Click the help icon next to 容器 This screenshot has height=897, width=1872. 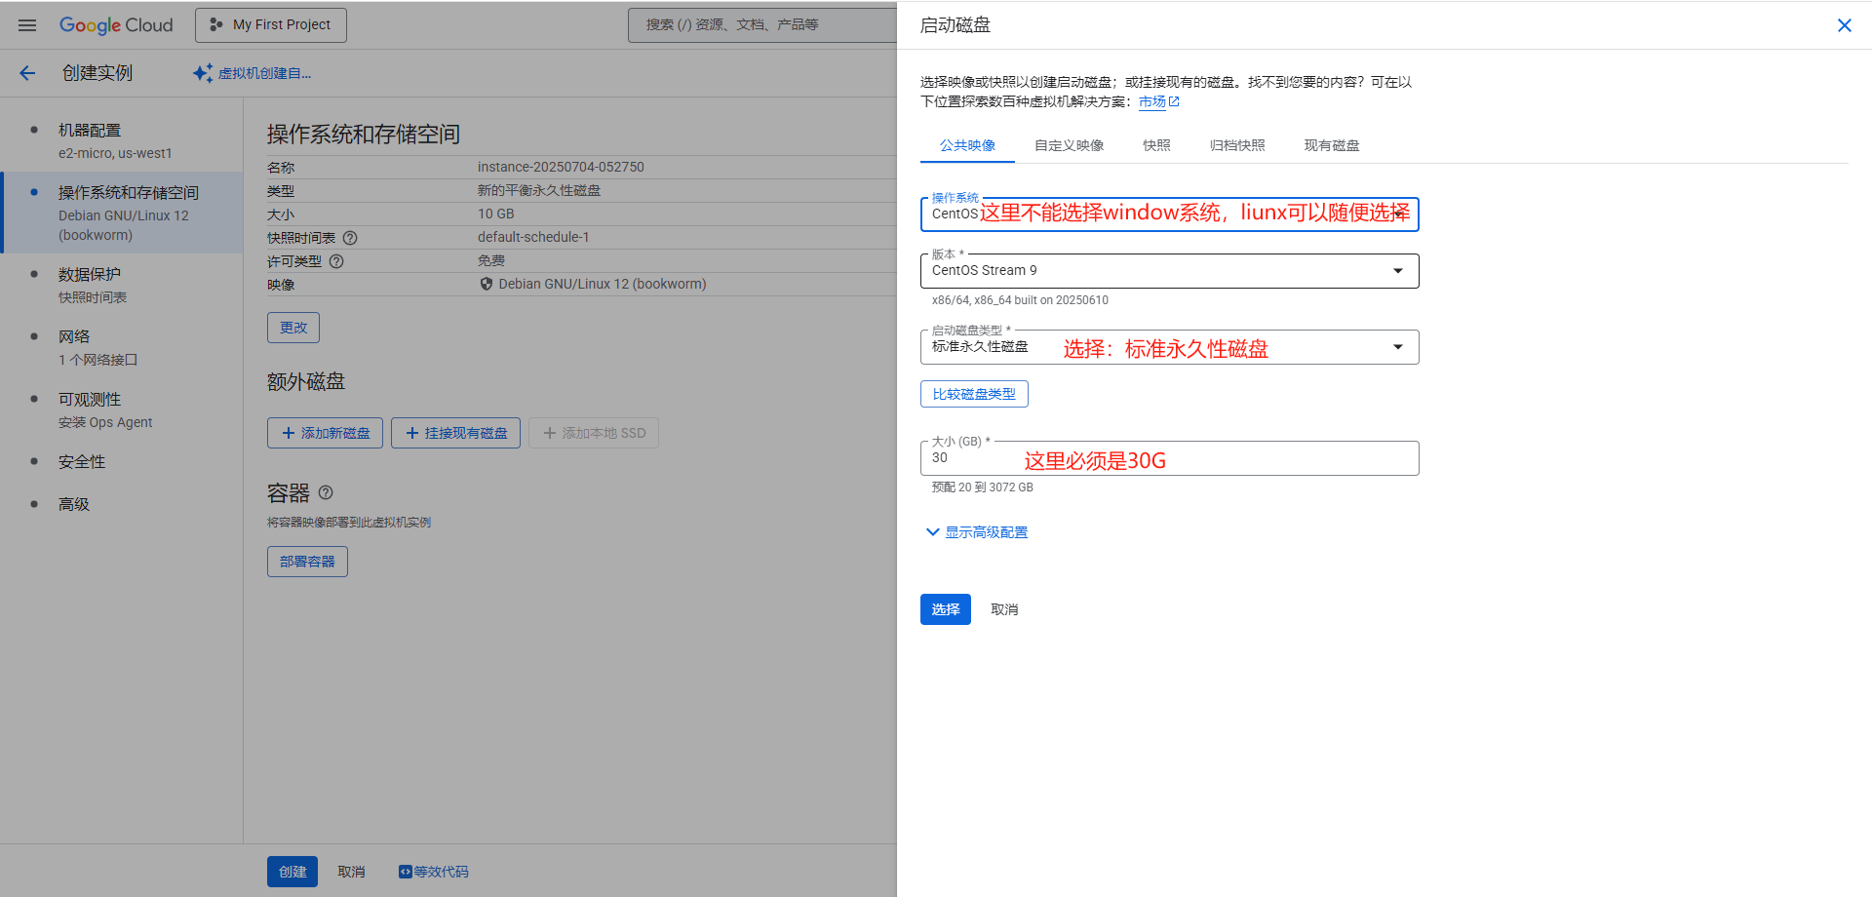point(326,492)
